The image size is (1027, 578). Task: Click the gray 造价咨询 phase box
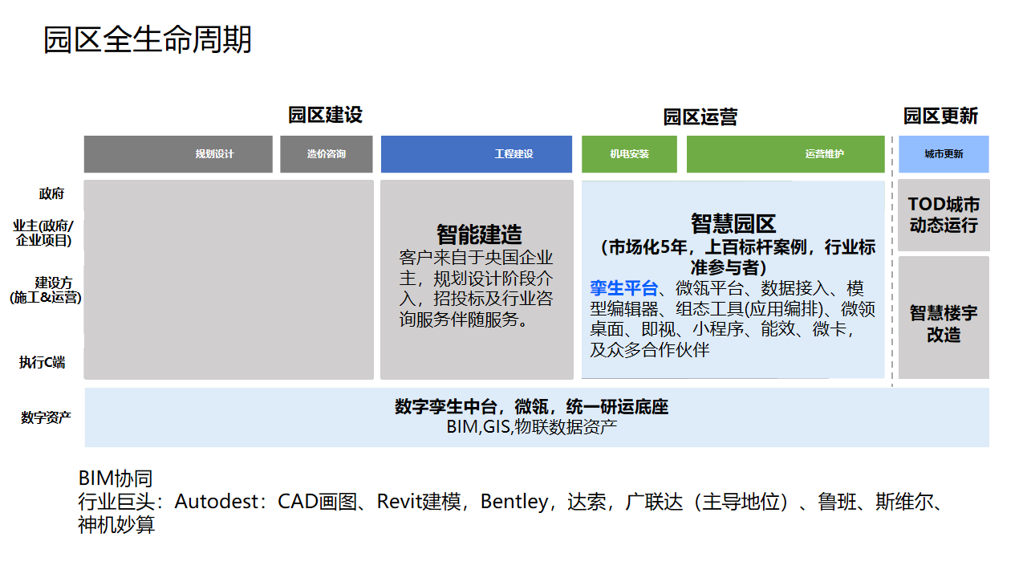click(327, 154)
